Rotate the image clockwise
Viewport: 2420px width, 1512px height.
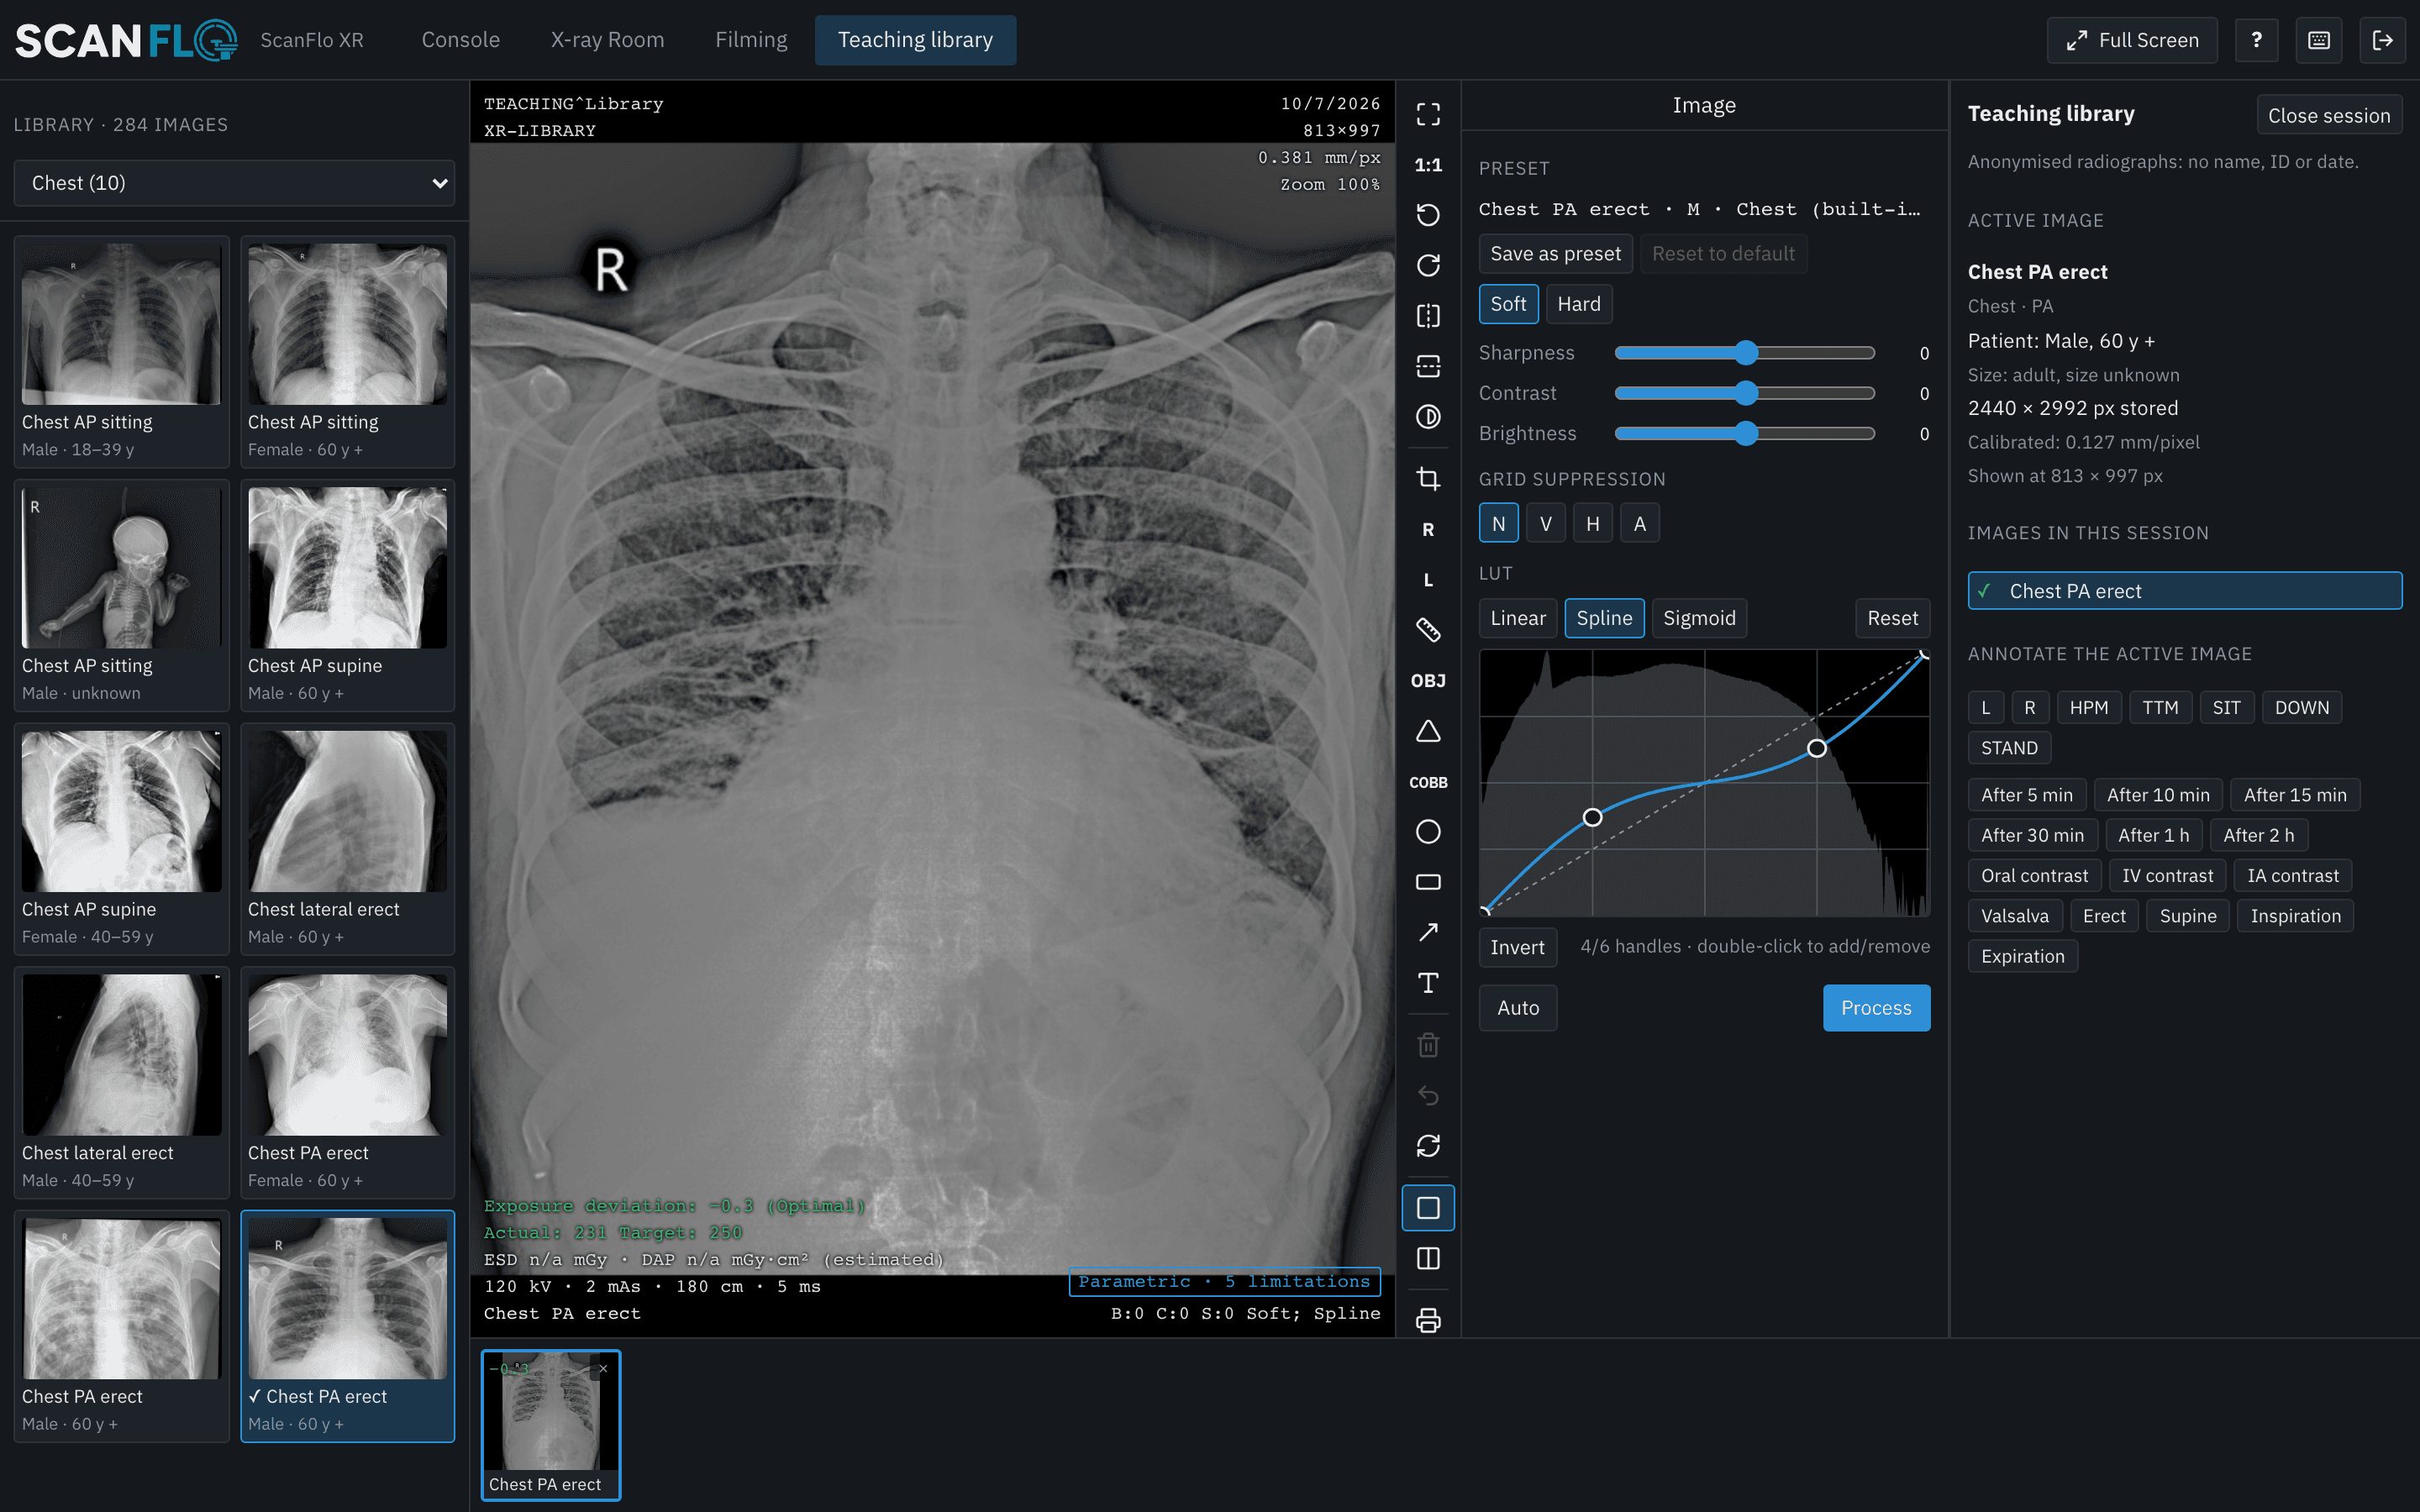click(1428, 265)
